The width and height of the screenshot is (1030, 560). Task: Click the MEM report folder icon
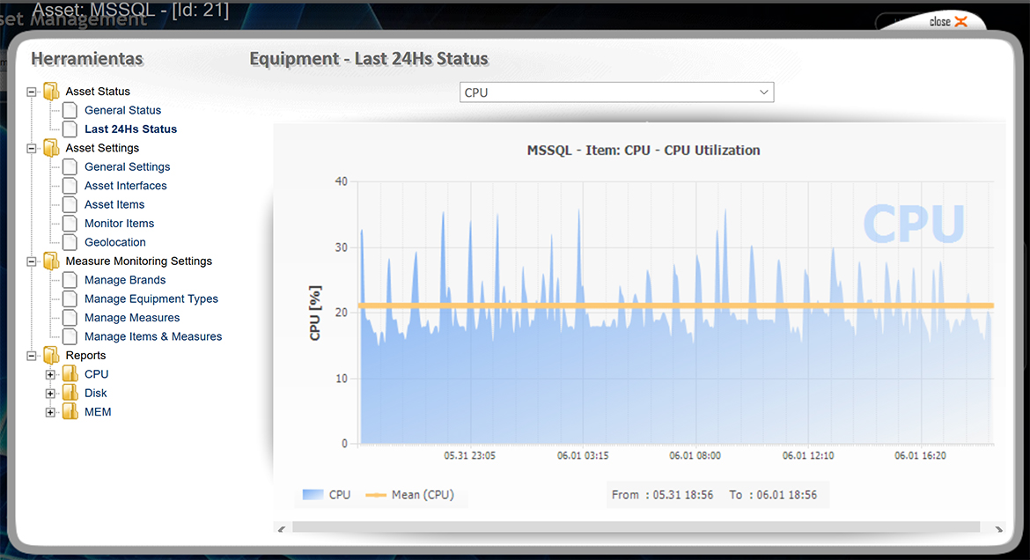[70, 412]
